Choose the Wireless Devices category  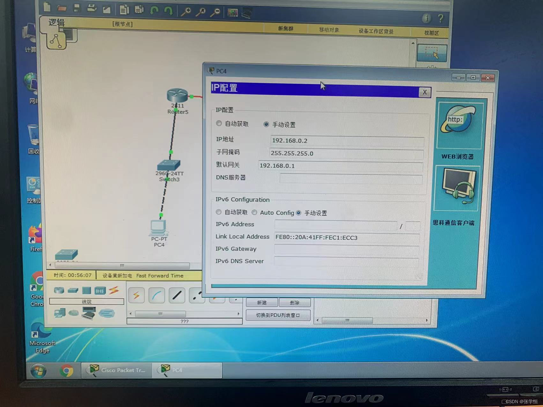tap(100, 291)
